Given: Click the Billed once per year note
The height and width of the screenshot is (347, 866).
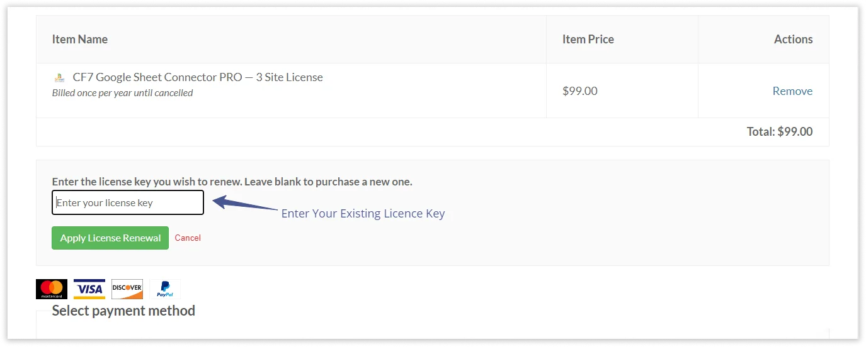Looking at the screenshot, I should (x=122, y=93).
